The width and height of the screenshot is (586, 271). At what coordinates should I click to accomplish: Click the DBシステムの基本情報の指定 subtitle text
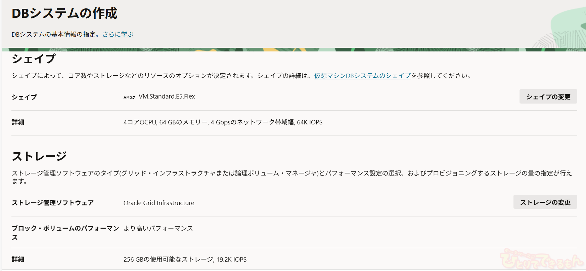(56, 34)
